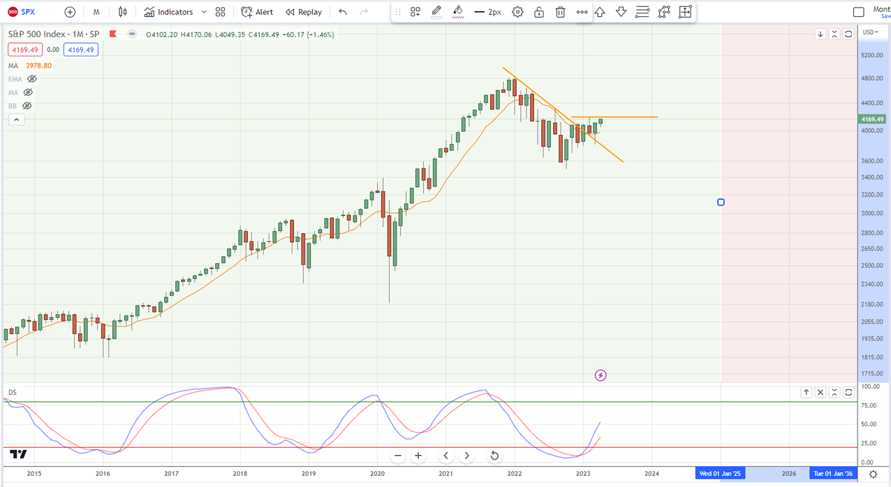Show the hidden EMA indicator
This screenshot has width=891, height=487.
coord(32,79)
